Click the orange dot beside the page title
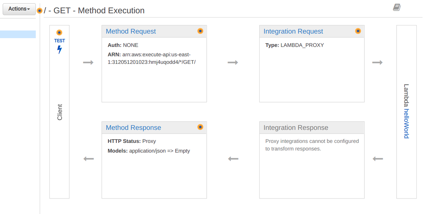424x214 pixels. [x=39, y=11]
